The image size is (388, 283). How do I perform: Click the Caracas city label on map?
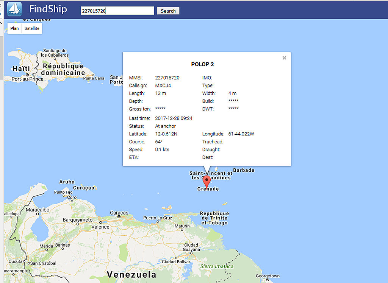click(119, 213)
